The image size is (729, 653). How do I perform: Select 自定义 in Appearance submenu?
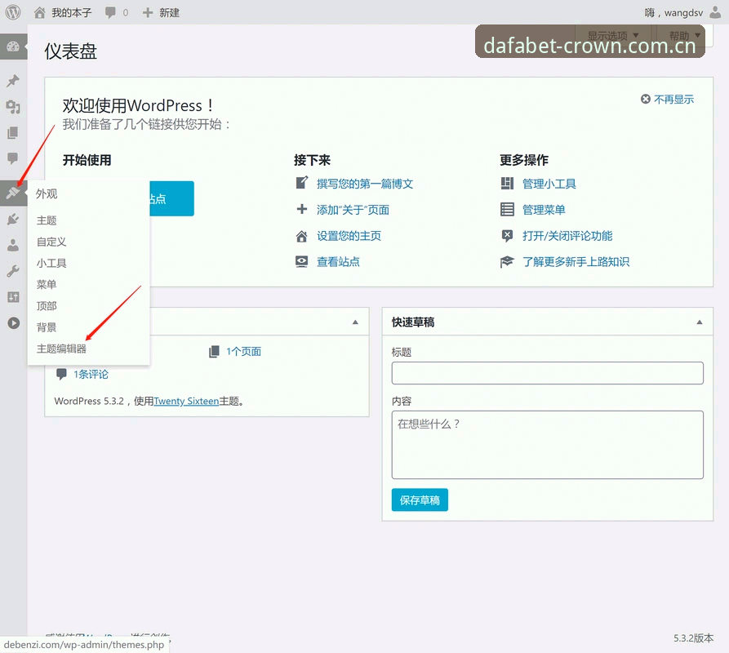pyautogui.click(x=51, y=242)
